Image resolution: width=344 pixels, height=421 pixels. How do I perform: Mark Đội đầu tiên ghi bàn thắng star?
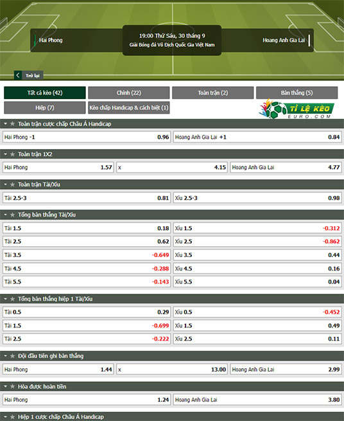click(x=12, y=356)
